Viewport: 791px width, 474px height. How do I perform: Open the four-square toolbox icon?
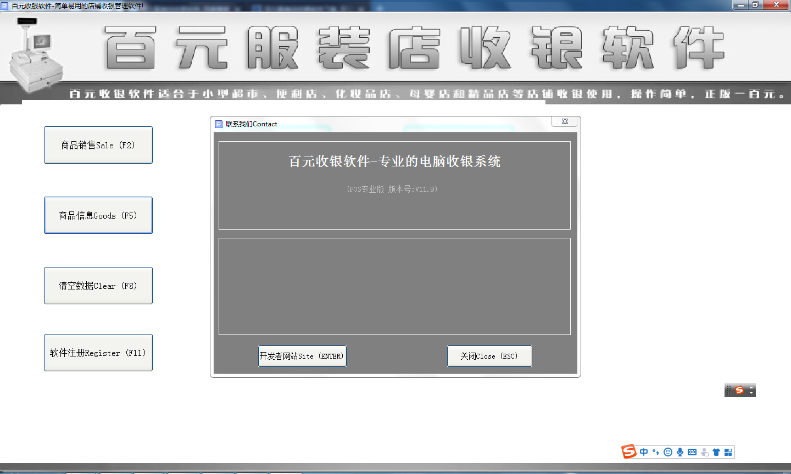click(728, 452)
